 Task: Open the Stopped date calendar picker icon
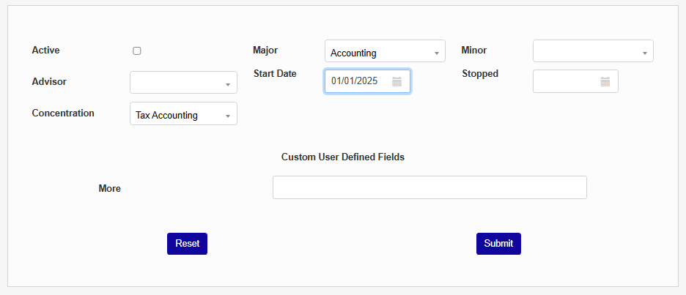605,81
